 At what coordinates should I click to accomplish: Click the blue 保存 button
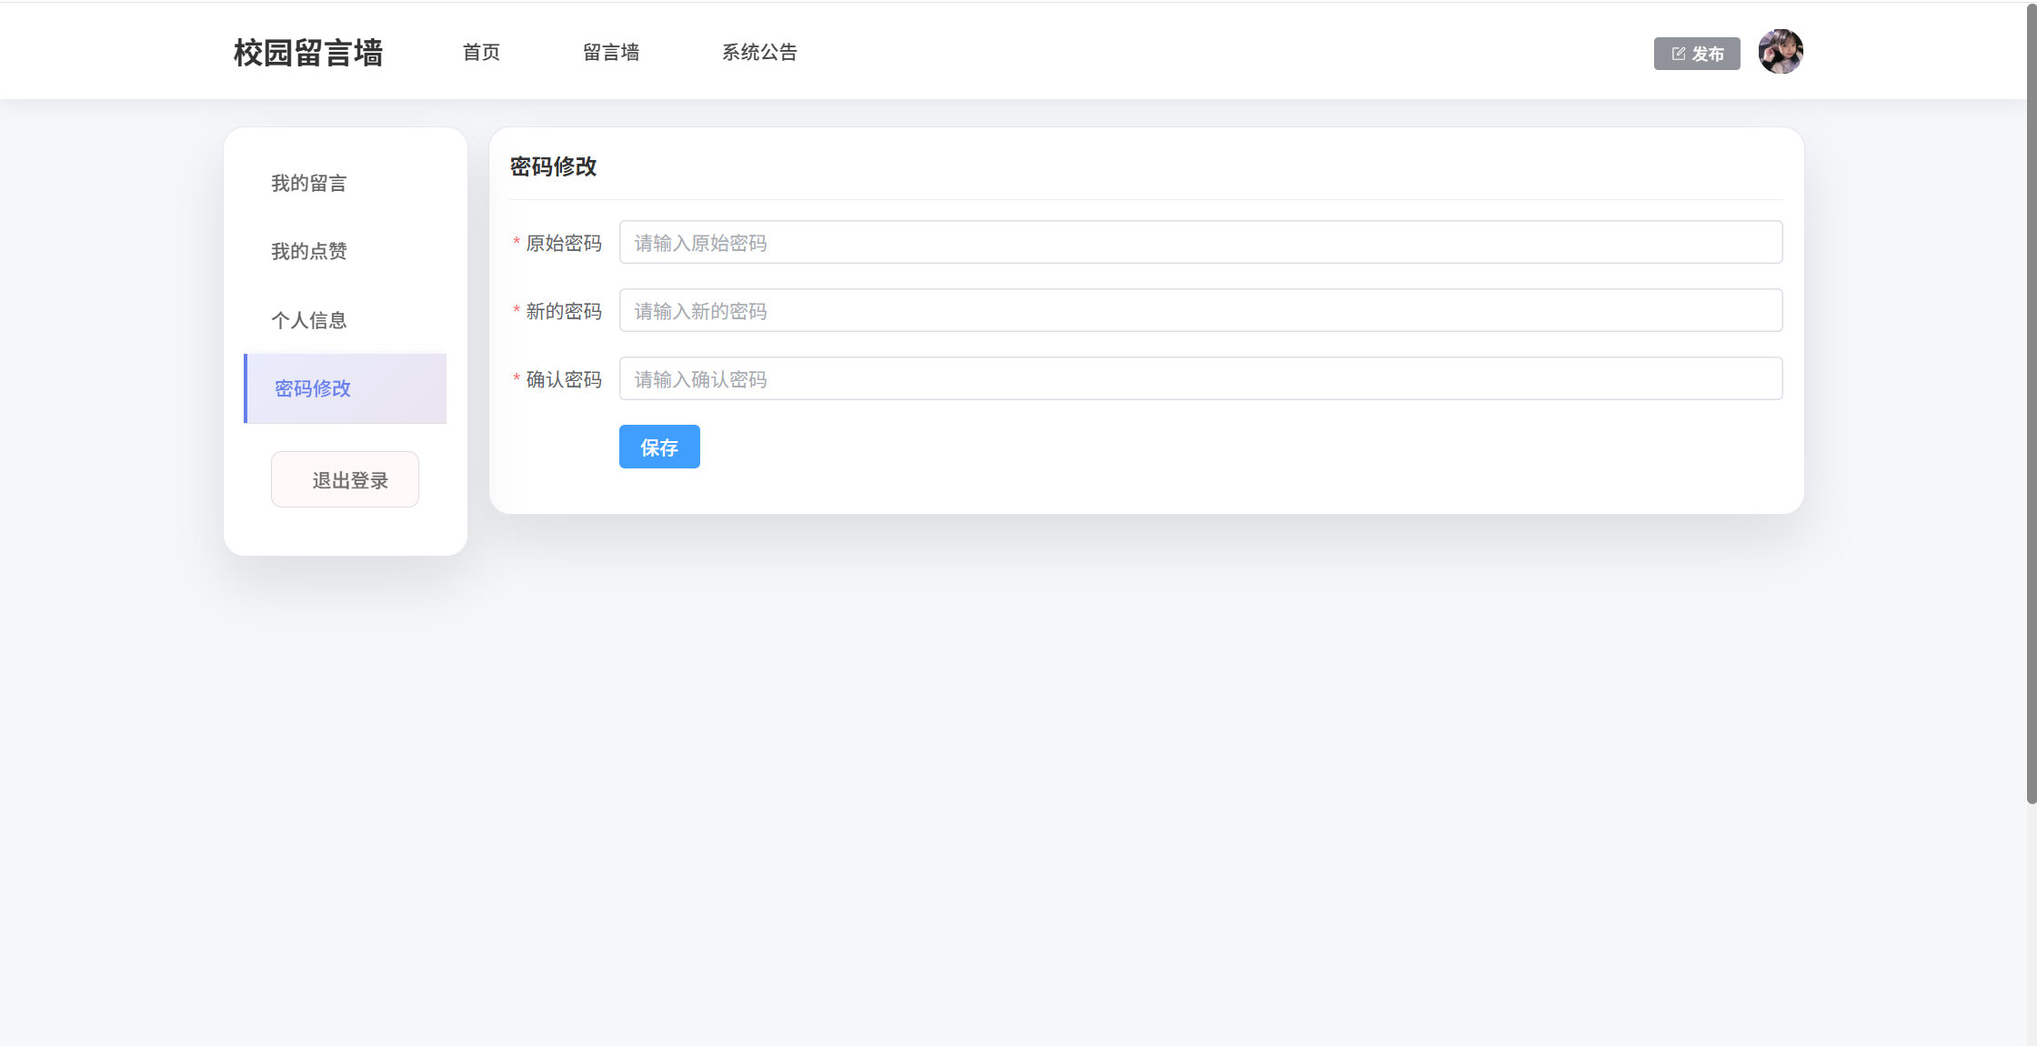point(659,448)
